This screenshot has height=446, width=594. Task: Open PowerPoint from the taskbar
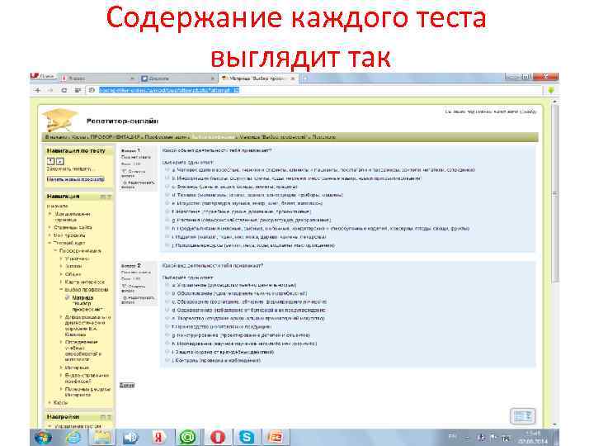point(276,438)
